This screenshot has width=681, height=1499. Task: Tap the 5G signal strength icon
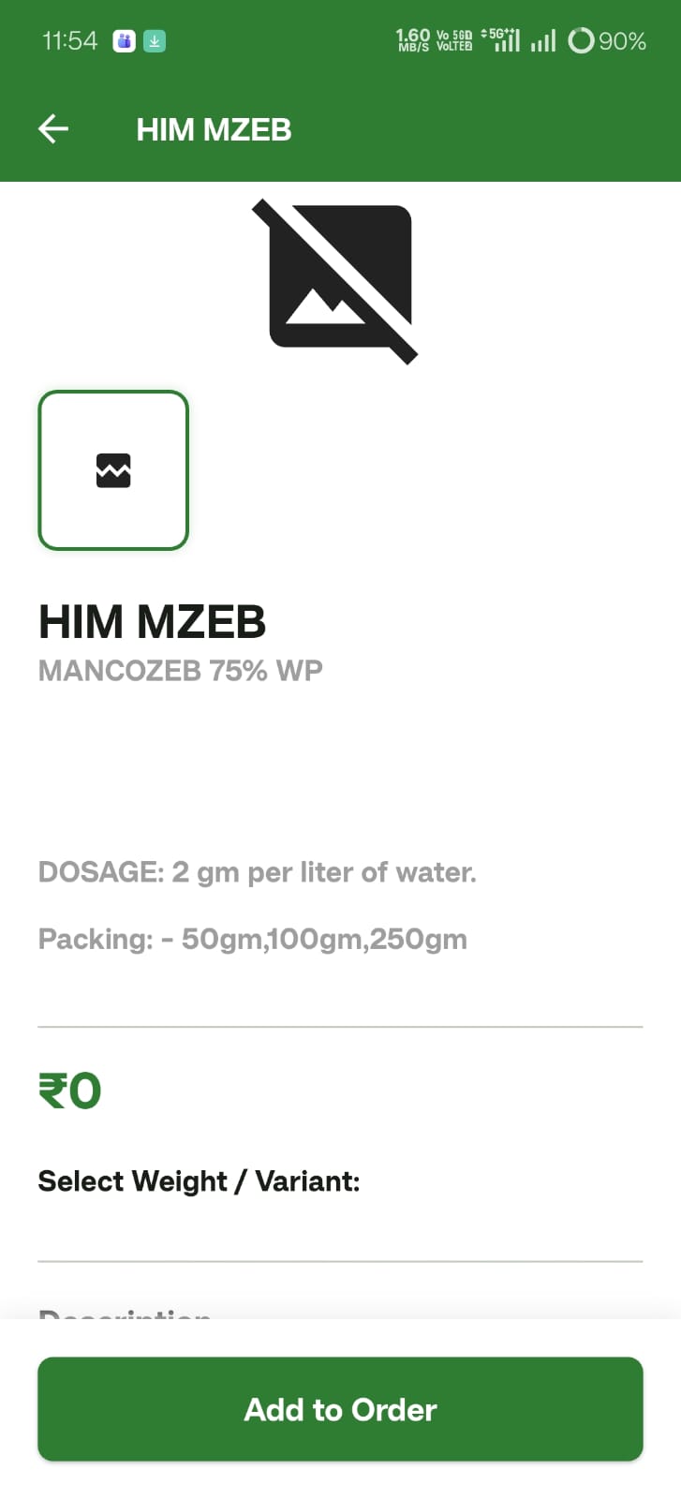501,40
